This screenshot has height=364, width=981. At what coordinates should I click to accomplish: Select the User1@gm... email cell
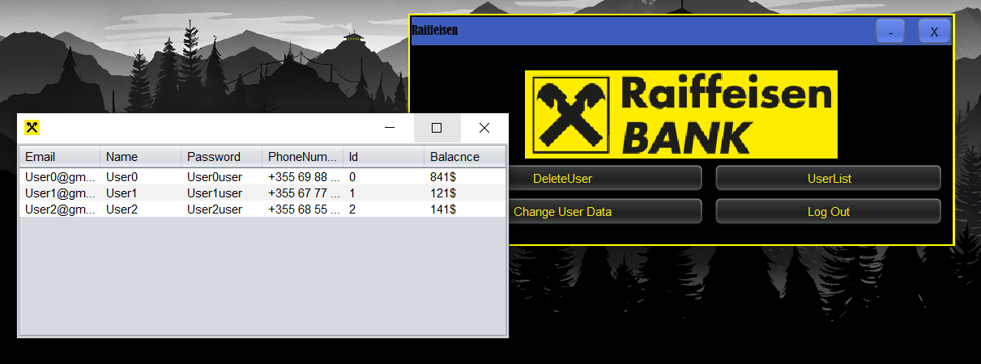pos(60,193)
